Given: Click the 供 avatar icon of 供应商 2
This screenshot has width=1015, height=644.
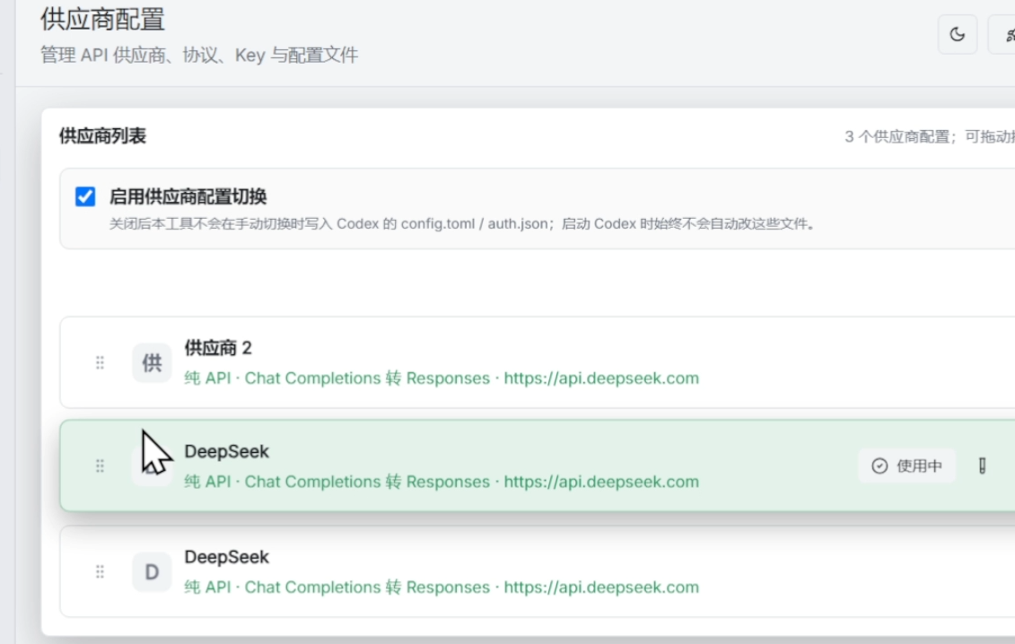Looking at the screenshot, I should click(153, 362).
